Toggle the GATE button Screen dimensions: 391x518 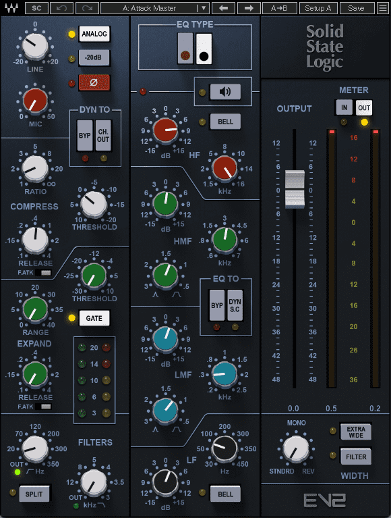click(x=94, y=318)
